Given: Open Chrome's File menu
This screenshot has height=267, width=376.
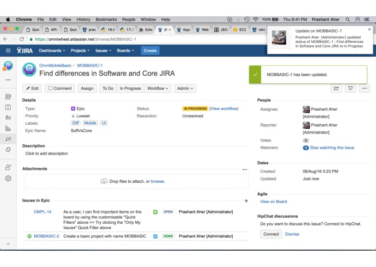Looking at the screenshot, I should 41,19.
